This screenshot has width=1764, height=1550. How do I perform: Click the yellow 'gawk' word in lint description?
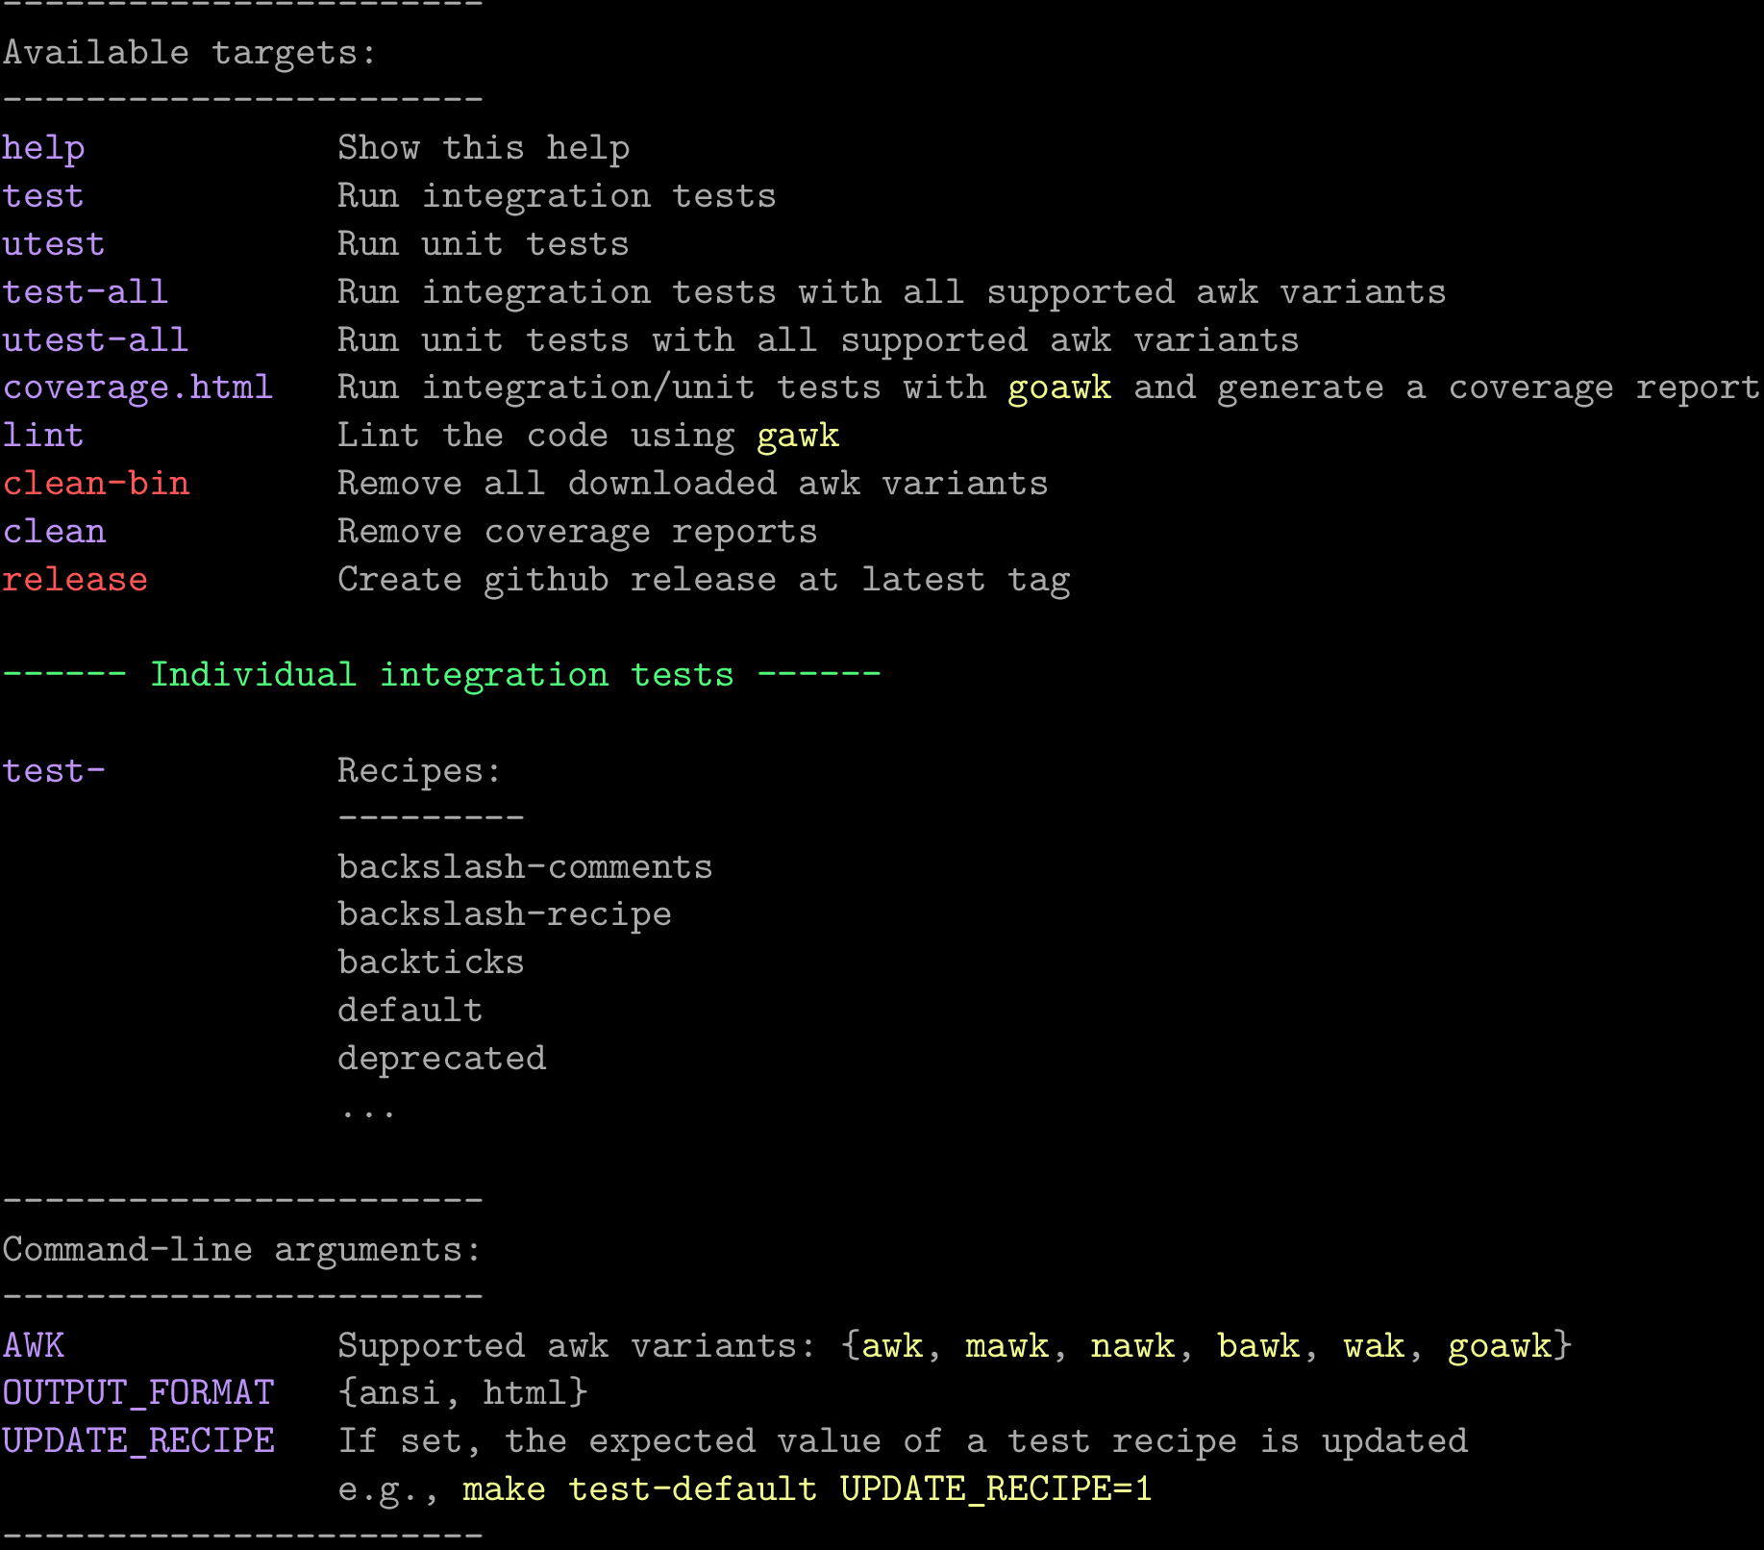point(798,436)
